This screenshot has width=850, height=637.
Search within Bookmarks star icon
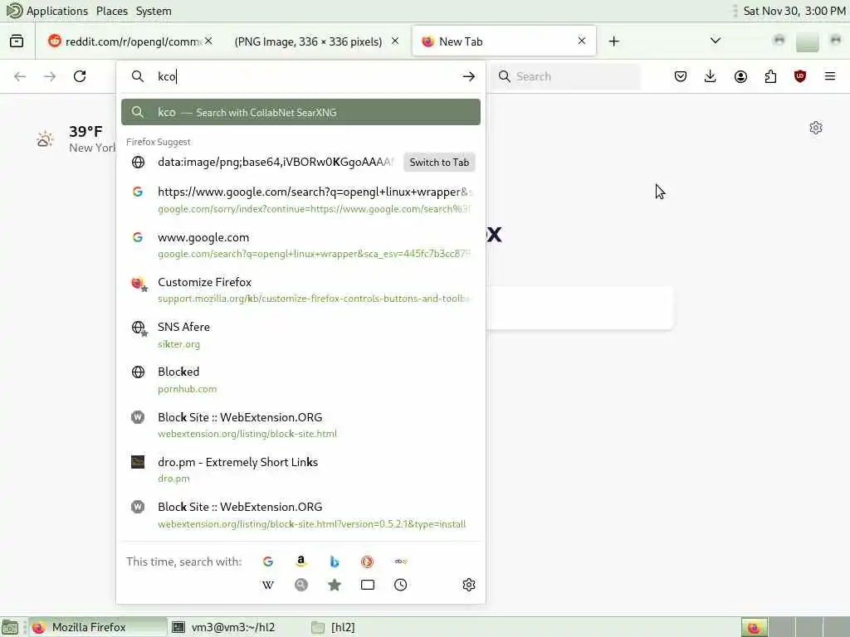click(335, 585)
